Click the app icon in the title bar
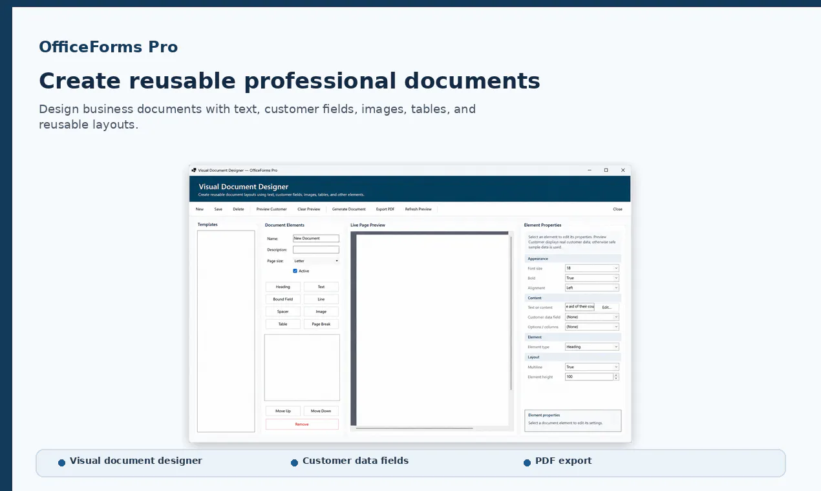 194,170
